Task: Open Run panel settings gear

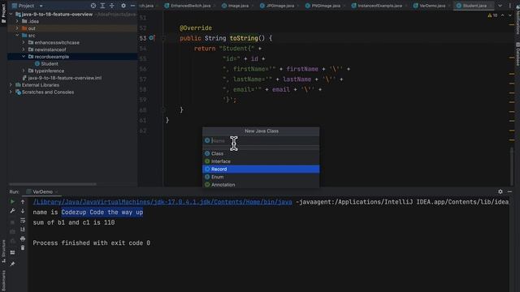Action: click(500, 191)
